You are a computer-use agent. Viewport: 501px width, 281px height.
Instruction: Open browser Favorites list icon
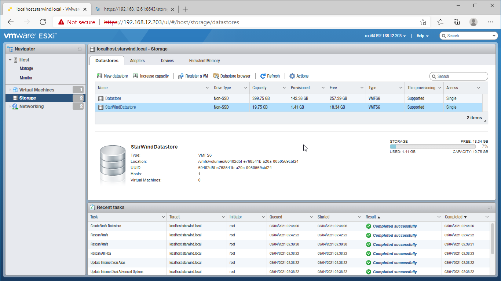440,22
